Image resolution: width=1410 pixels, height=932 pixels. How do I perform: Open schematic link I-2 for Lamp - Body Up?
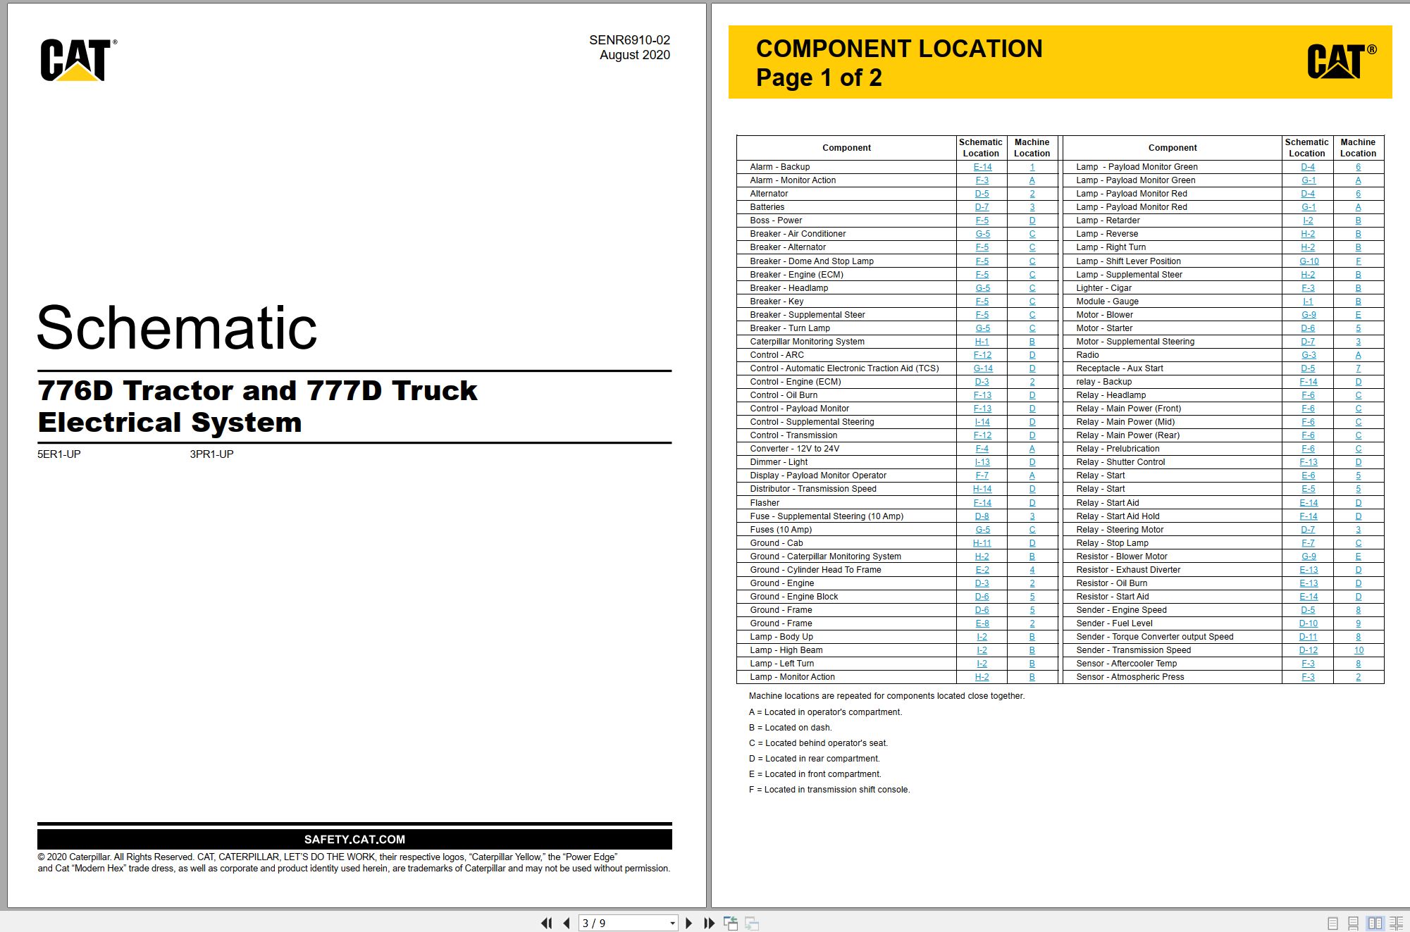click(982, 637)
